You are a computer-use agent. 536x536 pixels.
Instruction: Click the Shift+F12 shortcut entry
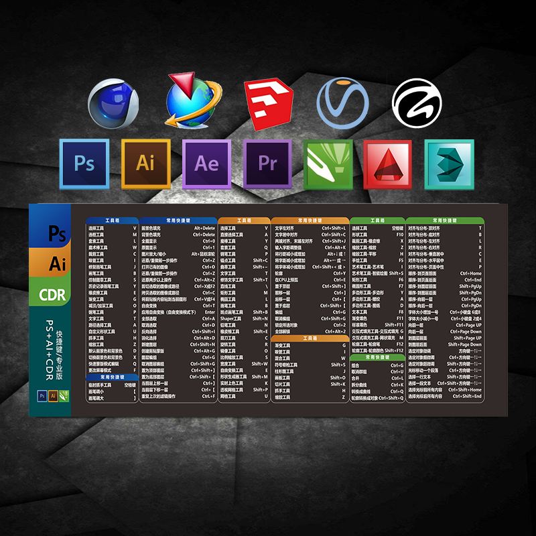coord(394,350)
